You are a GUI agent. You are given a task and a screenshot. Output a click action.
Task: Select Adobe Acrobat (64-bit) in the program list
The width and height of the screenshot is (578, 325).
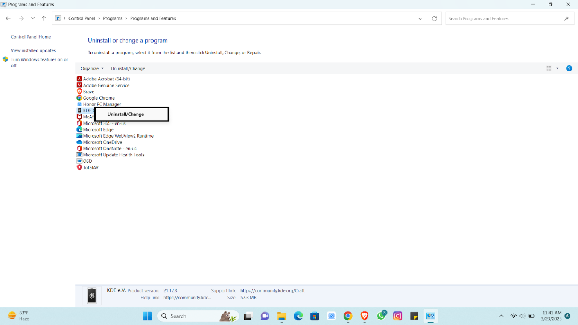coord(106,79)
